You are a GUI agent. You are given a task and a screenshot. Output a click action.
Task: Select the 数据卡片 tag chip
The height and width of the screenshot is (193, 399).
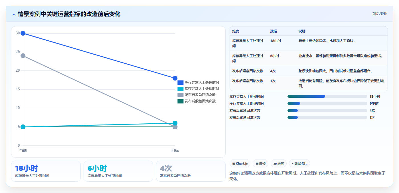click(299, 163)
